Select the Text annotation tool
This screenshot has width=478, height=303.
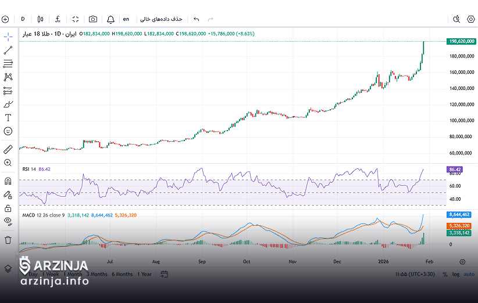pos(8,118)
